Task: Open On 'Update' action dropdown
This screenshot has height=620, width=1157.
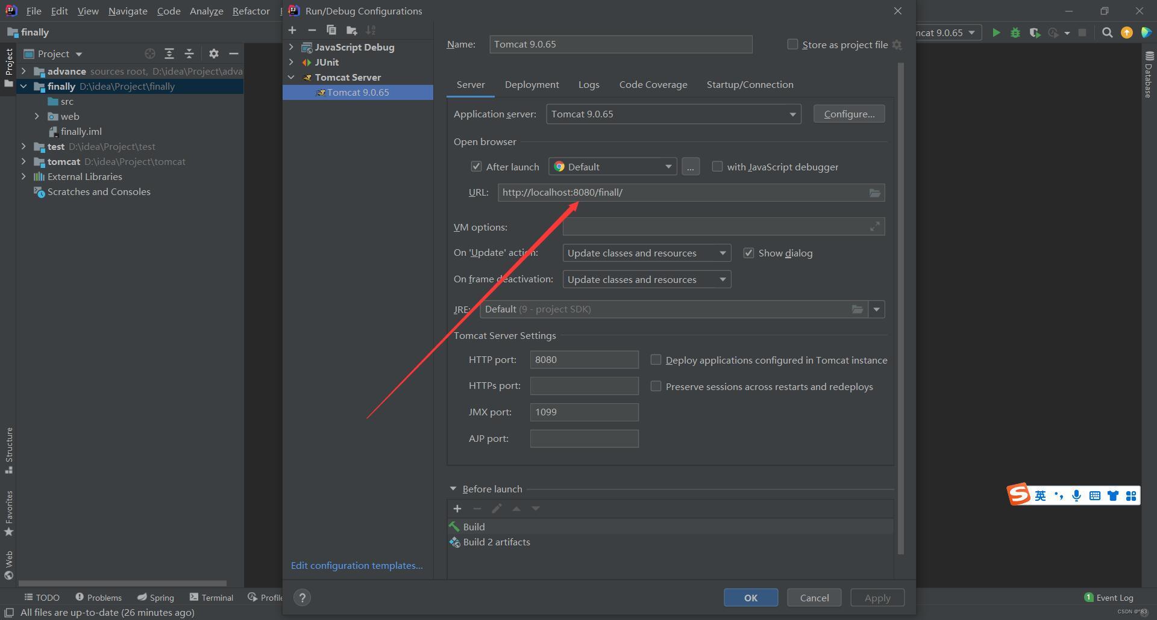Action: 647,253
